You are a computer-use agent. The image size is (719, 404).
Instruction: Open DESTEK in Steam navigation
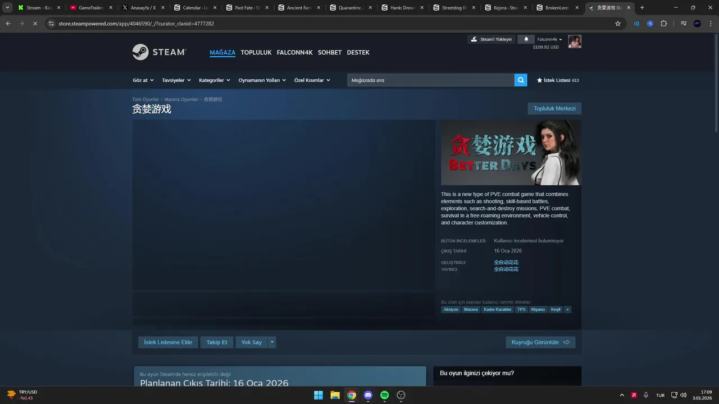358,52
